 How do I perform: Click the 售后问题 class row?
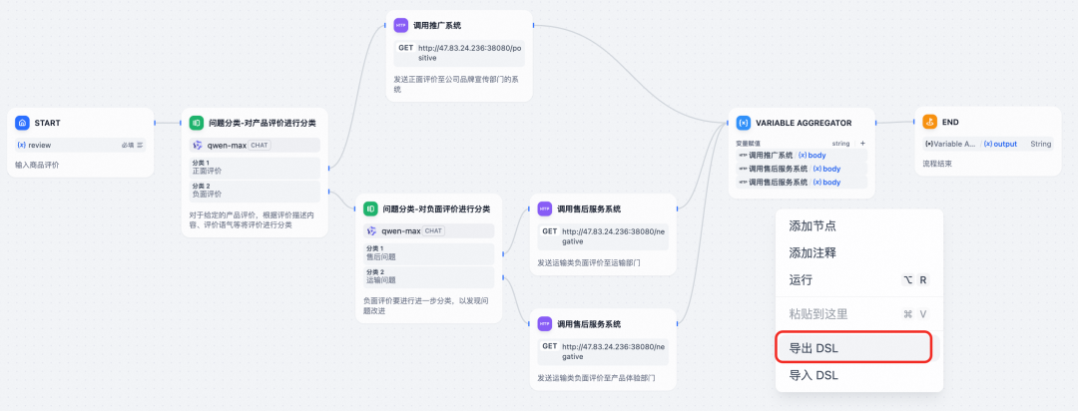pos(428,253)
